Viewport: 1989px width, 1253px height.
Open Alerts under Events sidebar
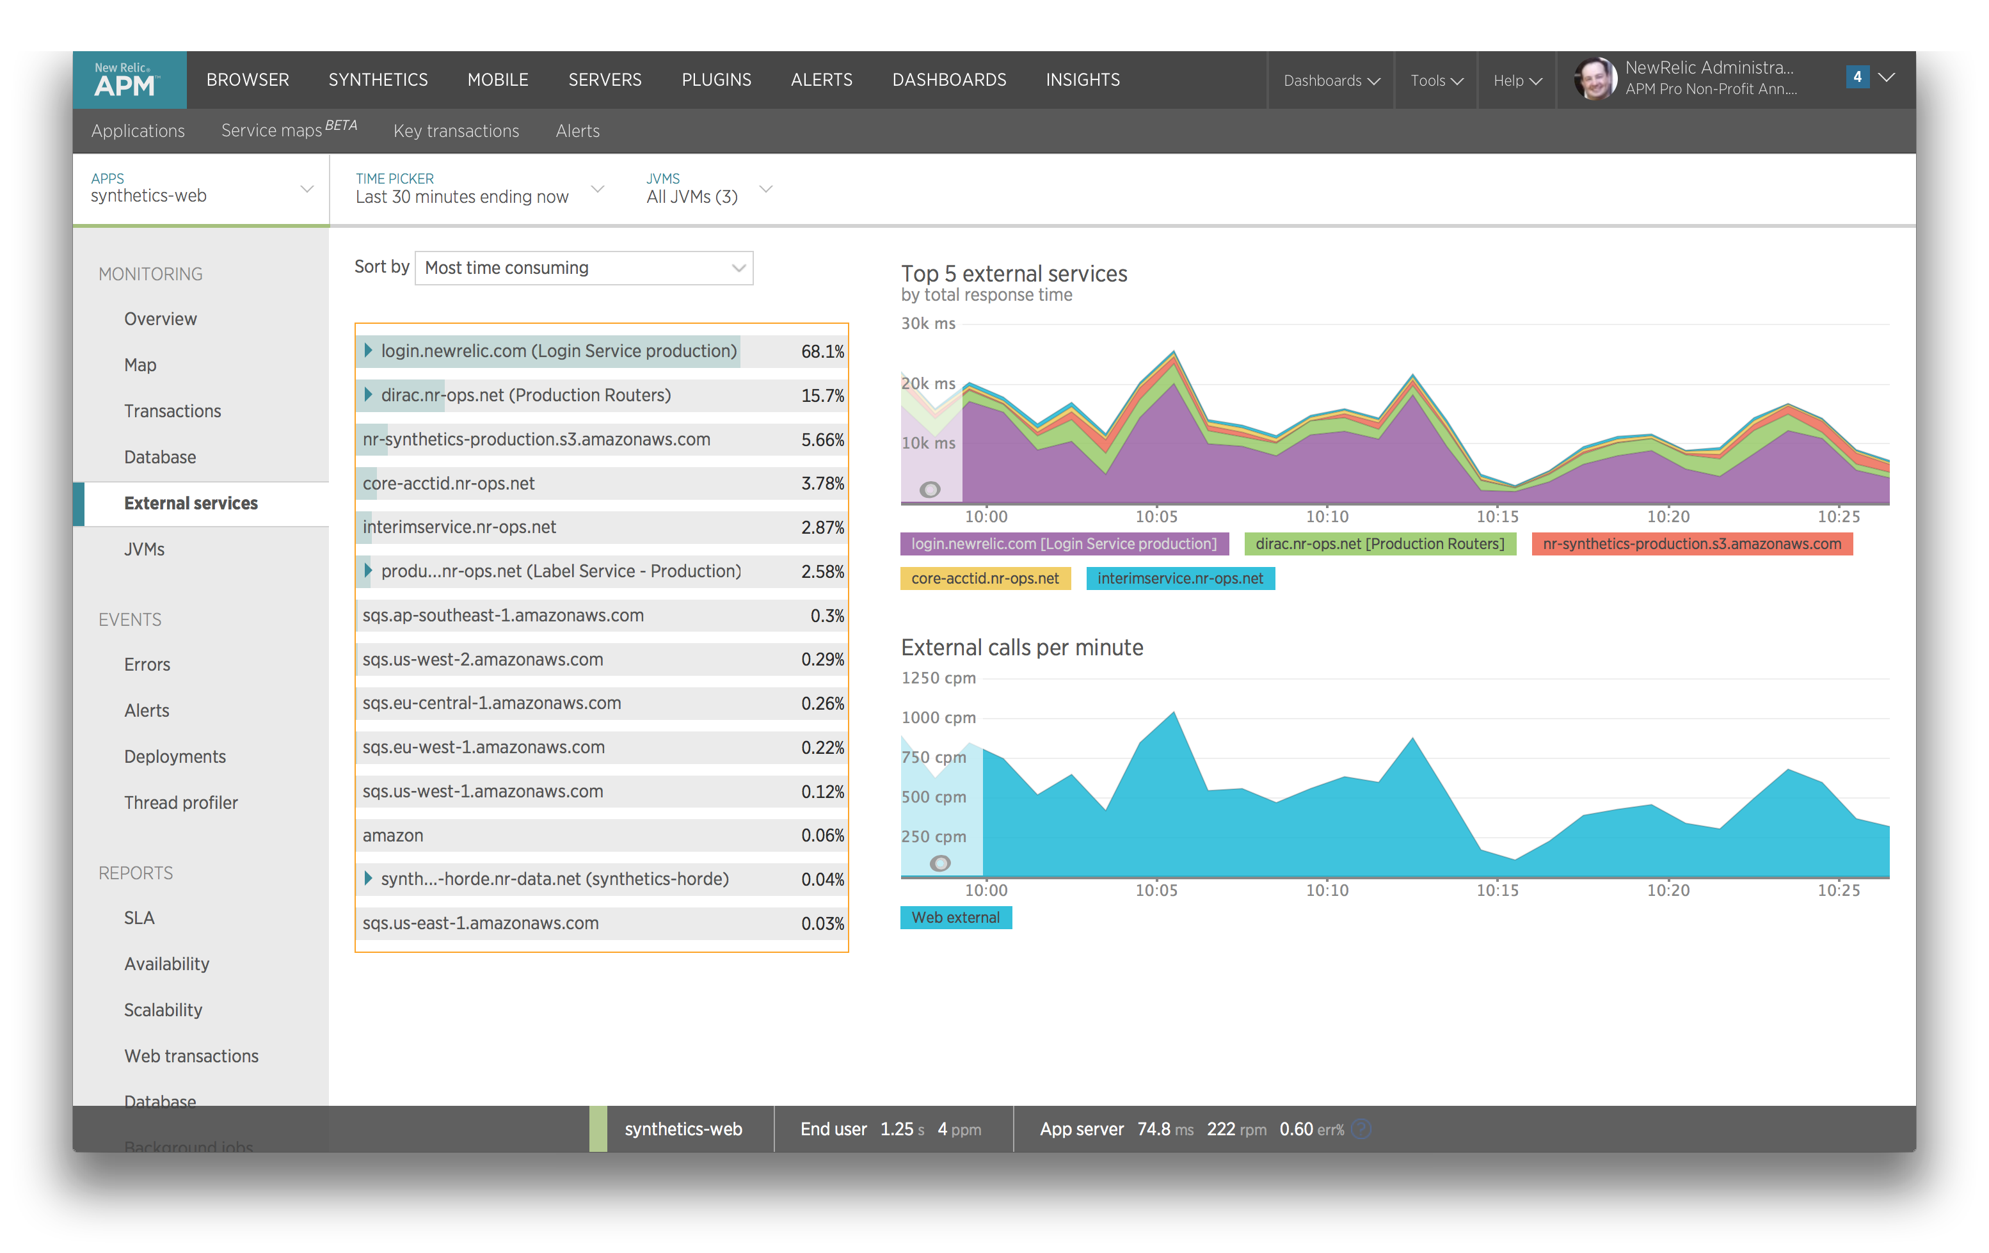[147, 710]
